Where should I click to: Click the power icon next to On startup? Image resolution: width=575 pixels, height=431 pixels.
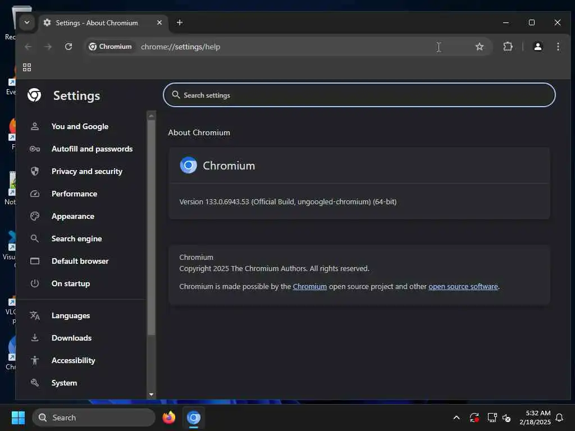[x=35, y=283]
